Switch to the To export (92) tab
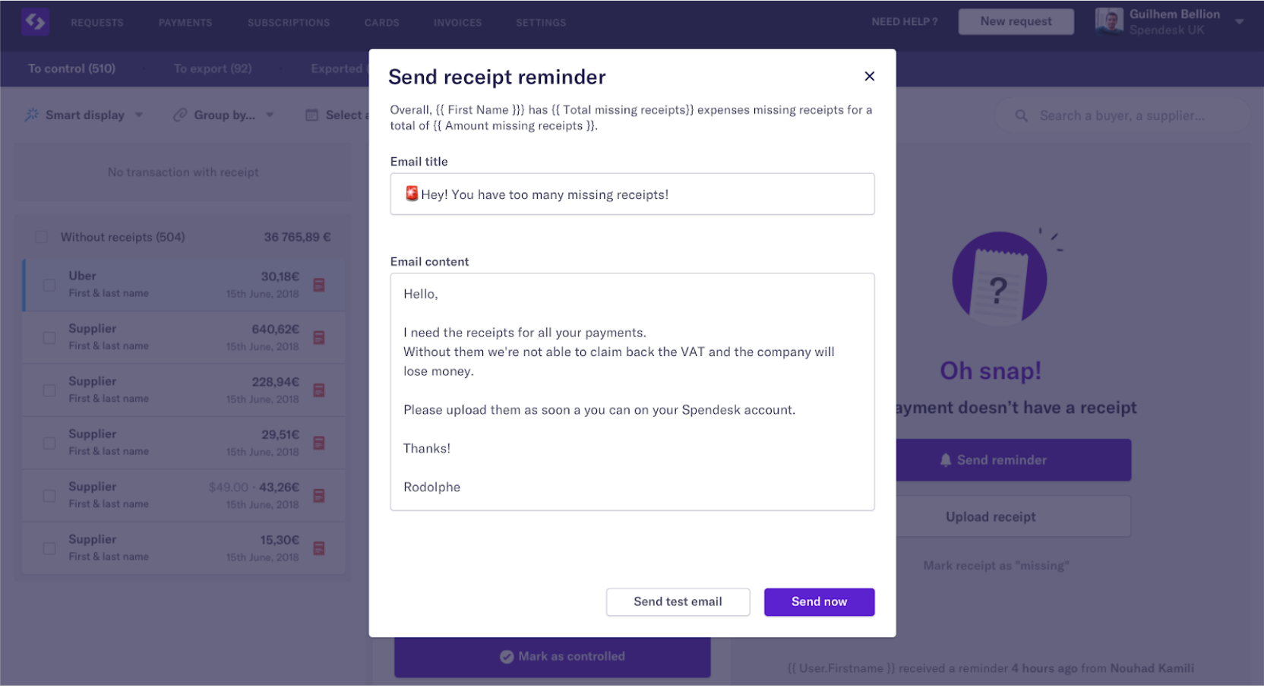Viewport: 1264px width, 688px height. (x=213, y=68)
